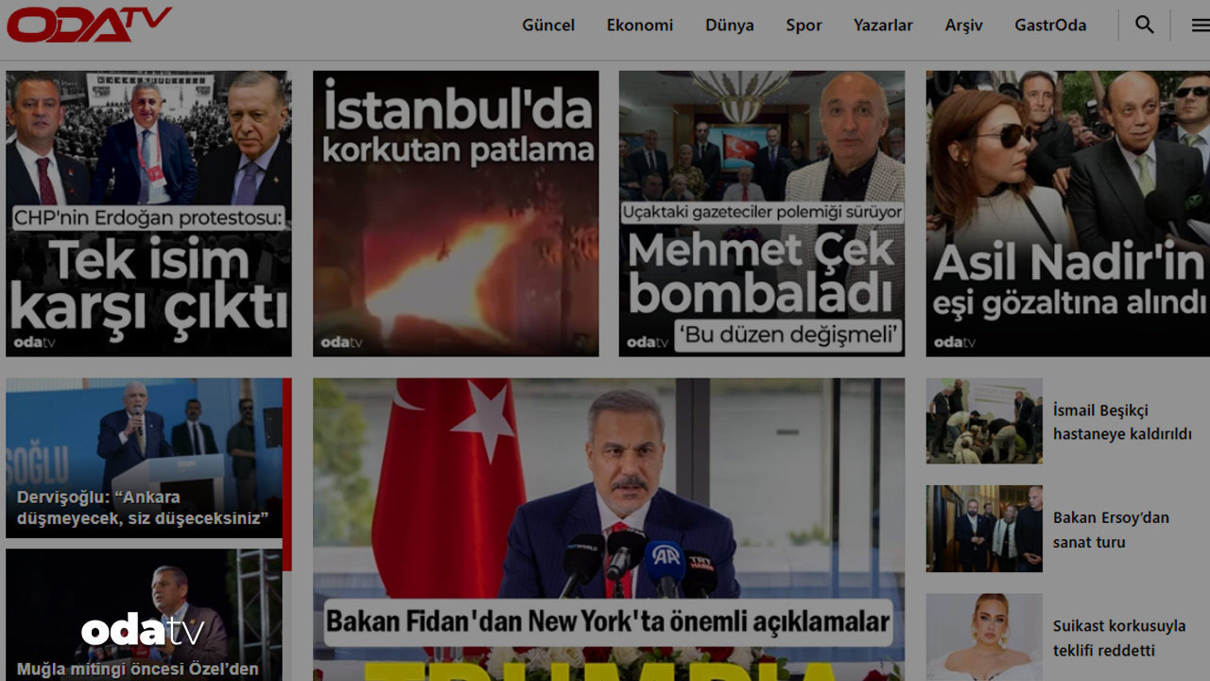This screenshot has width=1210, height=681.
Task: Click the Suikast korkusuyla teklifi reddetti thumbnail
Action: (983, 637)
